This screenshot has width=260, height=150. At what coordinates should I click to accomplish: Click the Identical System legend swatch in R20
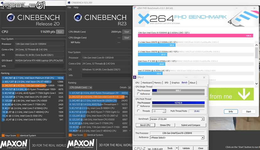[18, 135]
